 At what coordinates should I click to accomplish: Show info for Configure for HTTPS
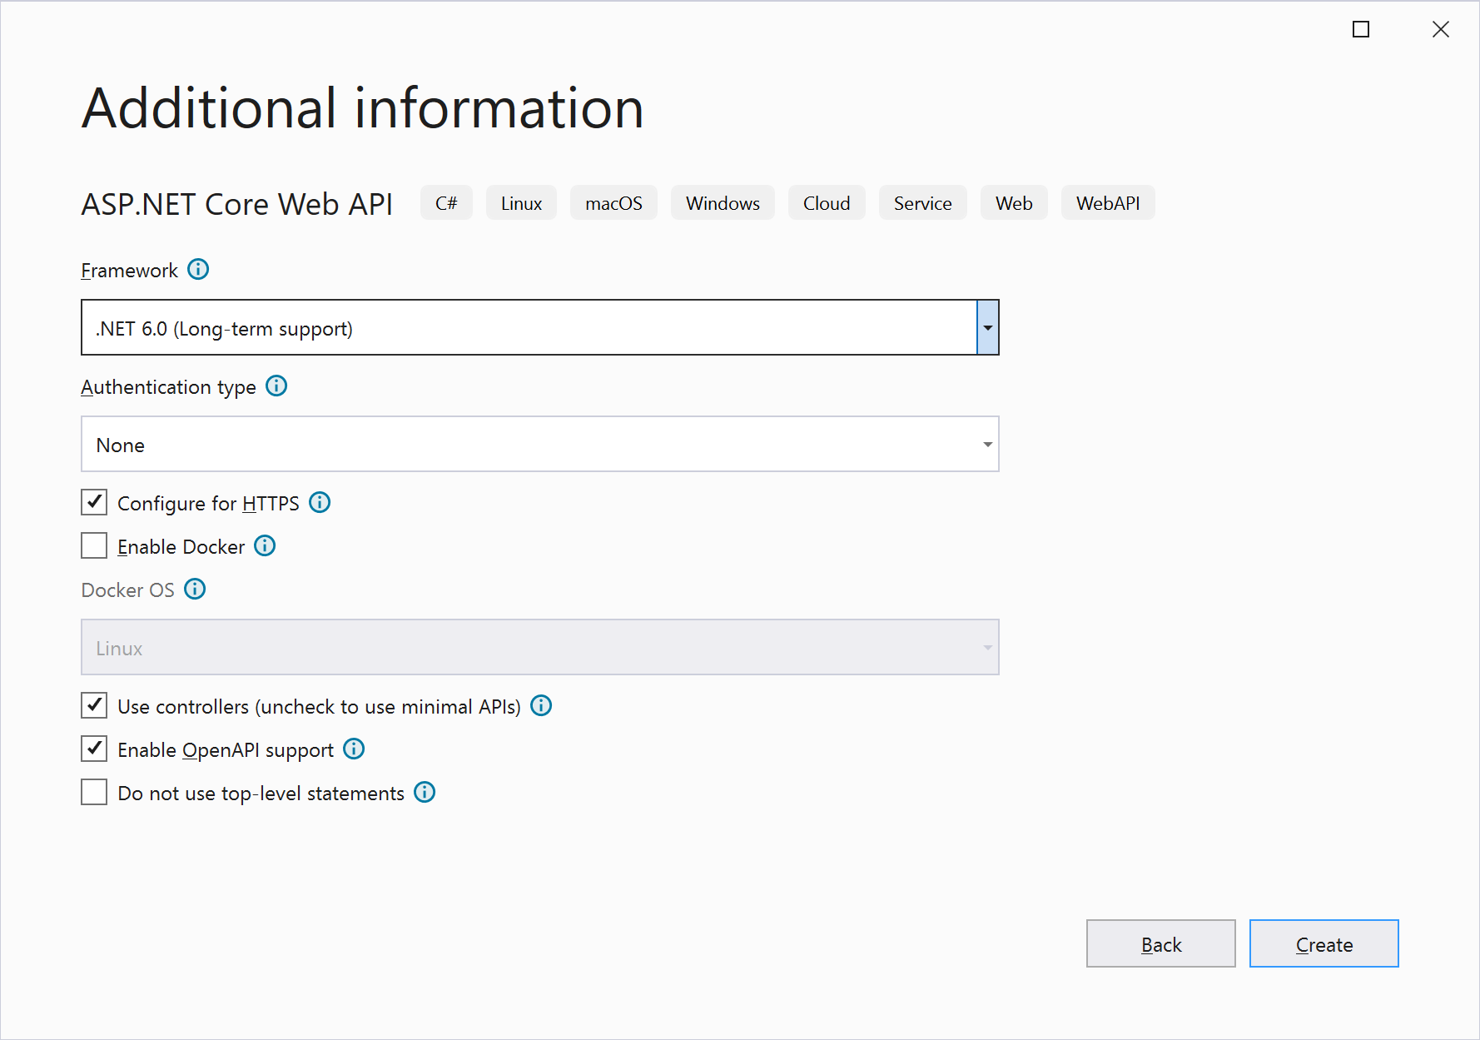click(x=320, y=502)
